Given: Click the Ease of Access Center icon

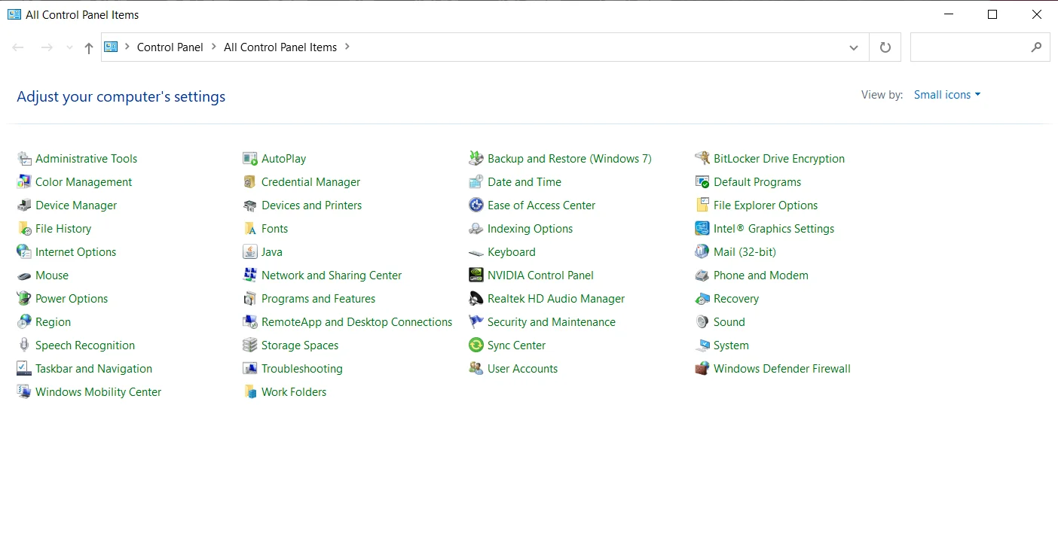Looking at the screenshot, I should (x=475, y=205).
